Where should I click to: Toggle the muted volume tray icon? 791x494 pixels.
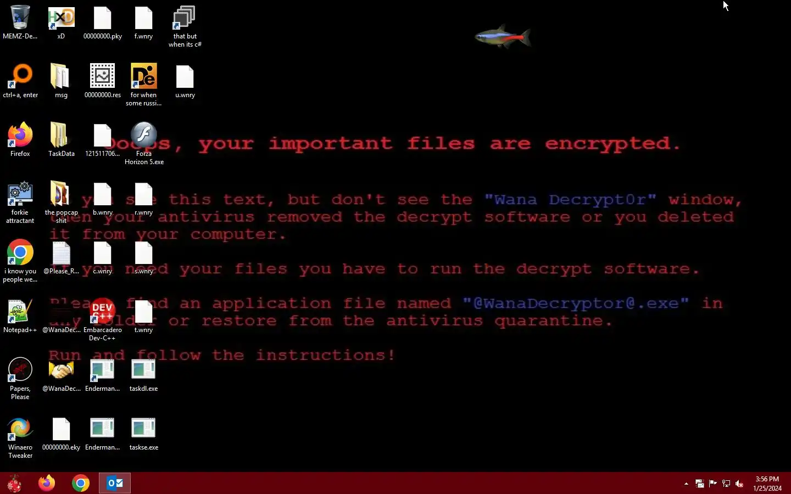739,484
